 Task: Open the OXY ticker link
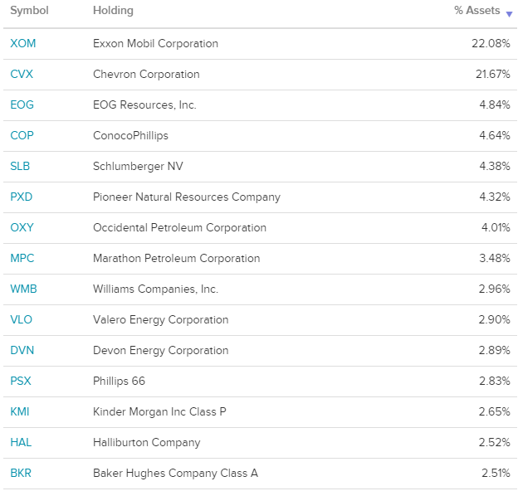click(22, 227)
